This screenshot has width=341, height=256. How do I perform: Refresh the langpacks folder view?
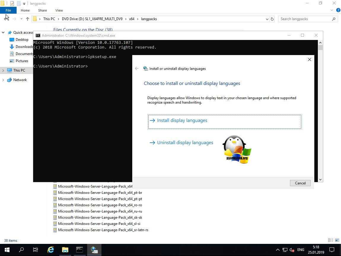click(272, 19)
